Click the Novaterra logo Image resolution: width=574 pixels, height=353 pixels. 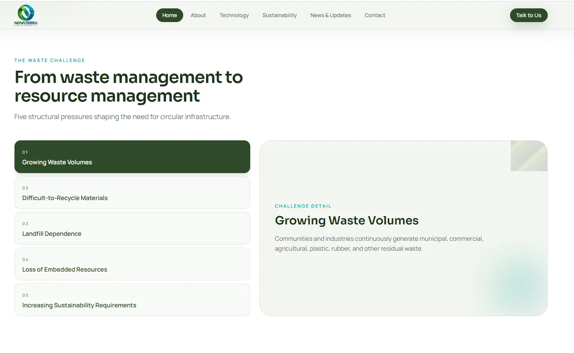point(26,15)
